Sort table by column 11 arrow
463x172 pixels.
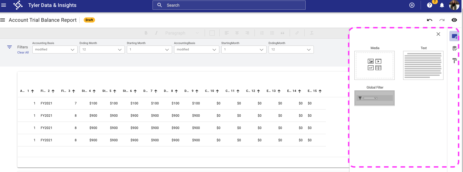238,91
